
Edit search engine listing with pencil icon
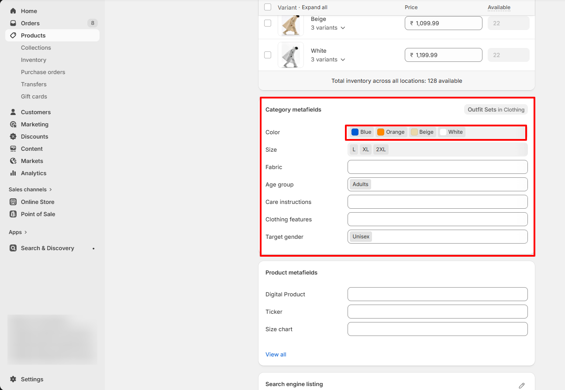click(522, 386)
